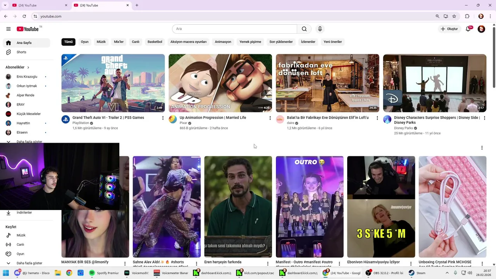Select the Tümü filter chip
This screenshot has height=279, width=496.
pyautogui.click(x=68, y=42)
